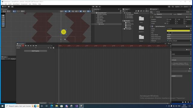Collapse the Enemy object in Hierarchy
Viewport: 193px width, 108px height.
[x=96, y=22]
